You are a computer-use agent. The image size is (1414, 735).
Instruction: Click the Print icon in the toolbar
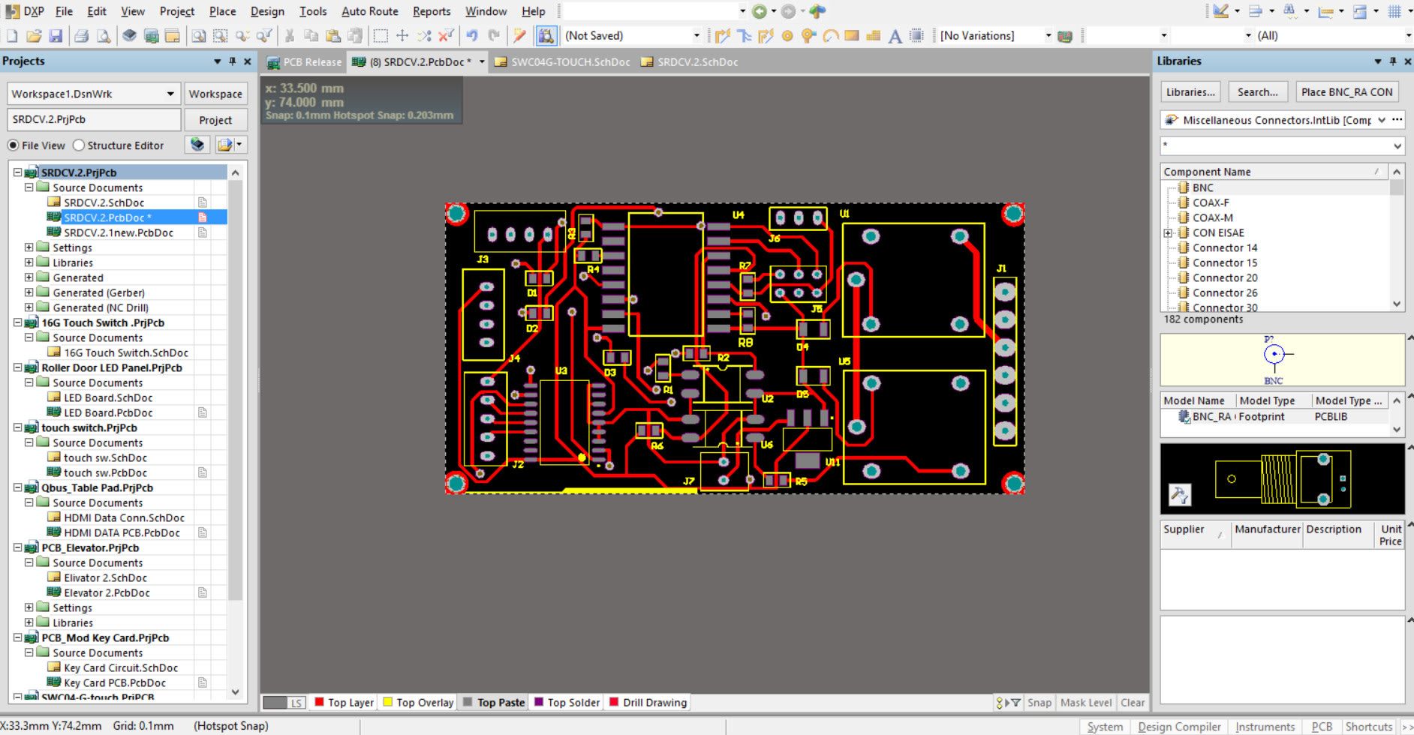point(82,36)
